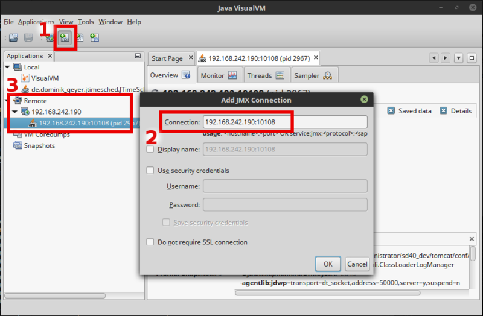The image size is (483, 316).
Task: Check Use security credentials option
Action: 150,171
